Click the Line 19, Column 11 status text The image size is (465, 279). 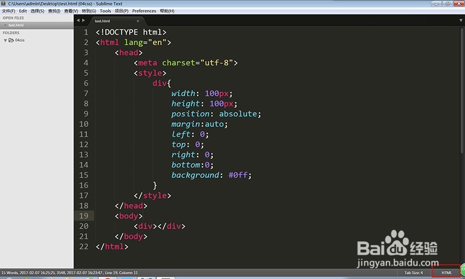[x=121, y=273]
